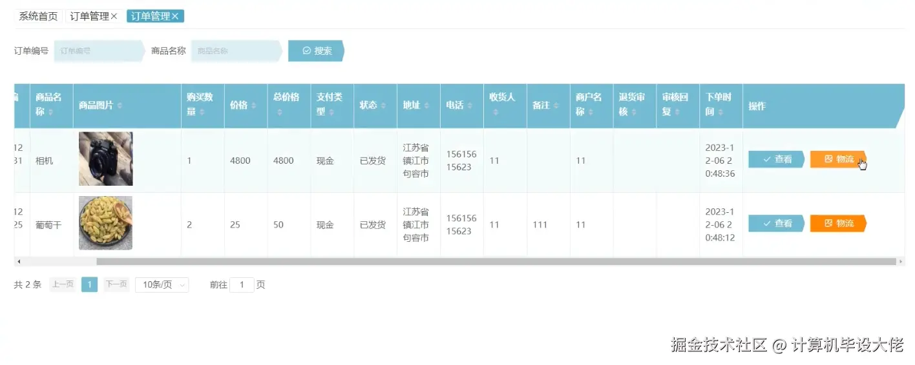
Task: Sort by 总价格 column
Action: [x=279, y=112]
